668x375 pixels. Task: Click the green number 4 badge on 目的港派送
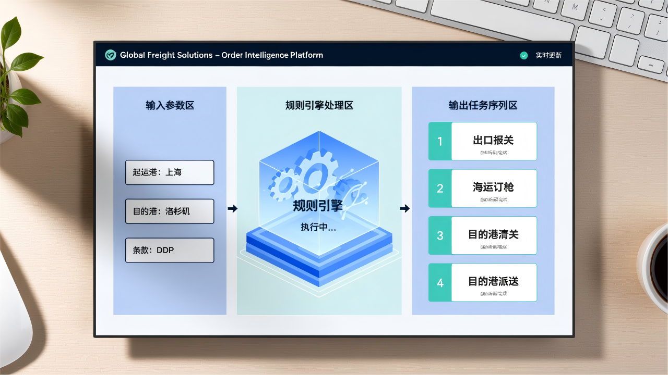click(x=439, y=282)
